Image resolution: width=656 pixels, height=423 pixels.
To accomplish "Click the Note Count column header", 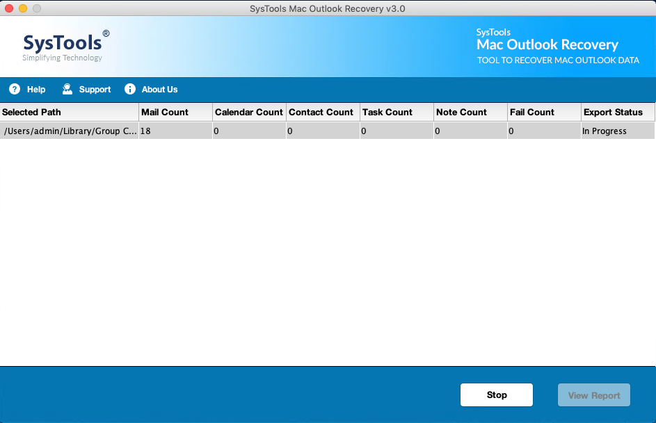I will point(471,113).
